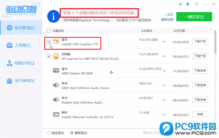219x138 pixels.
Task: Select the 最新驱动 radio button
Action: (72, 133)
